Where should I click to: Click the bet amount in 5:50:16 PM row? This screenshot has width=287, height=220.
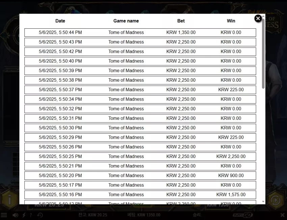181,195
